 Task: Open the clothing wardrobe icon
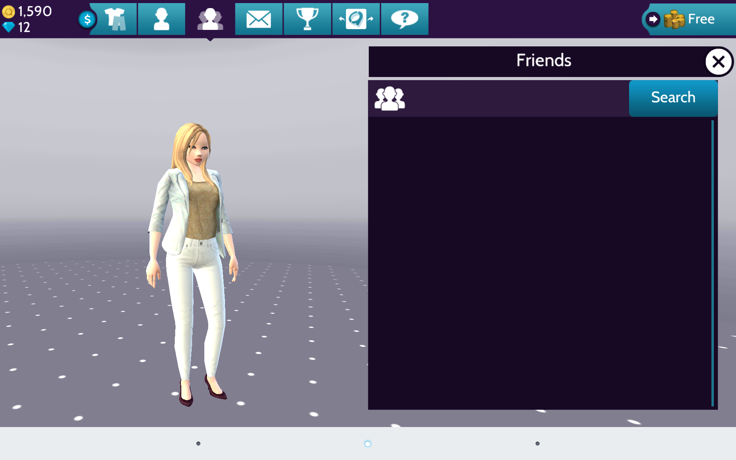113,19
